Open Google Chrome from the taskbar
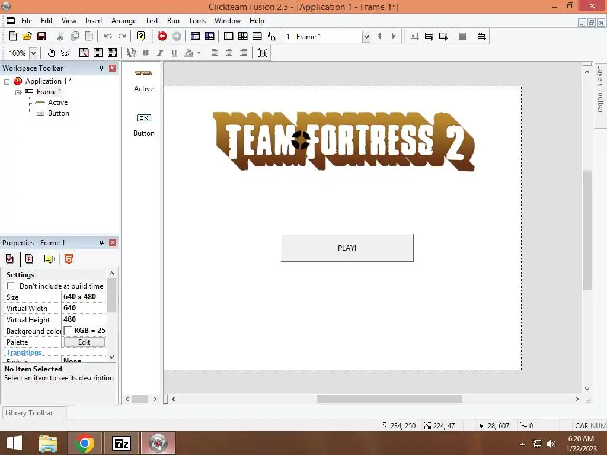The width and height of the screenshot is (607, 455). (85, 443)
